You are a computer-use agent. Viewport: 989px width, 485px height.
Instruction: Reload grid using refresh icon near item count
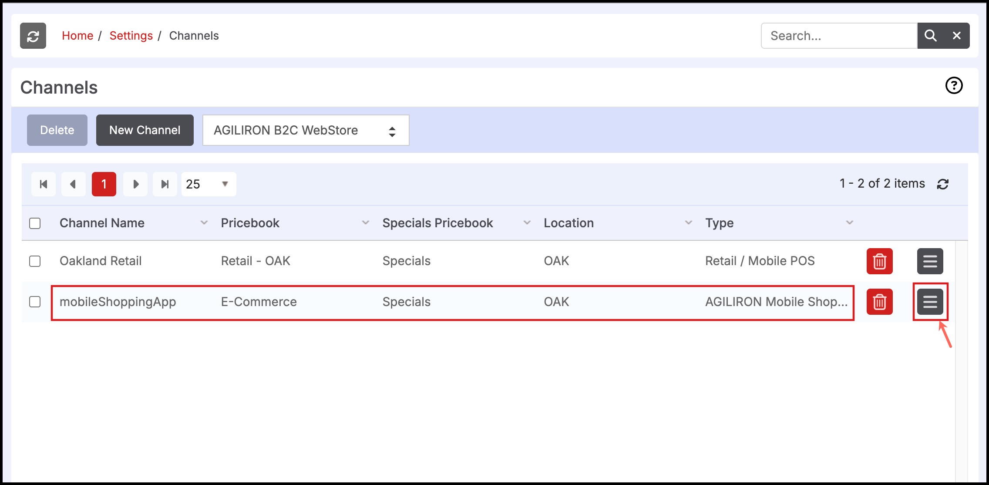(943, 184)
